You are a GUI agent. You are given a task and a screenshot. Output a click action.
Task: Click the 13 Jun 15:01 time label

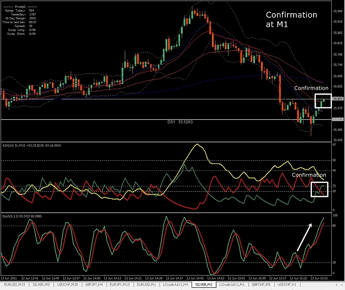(236, 278)
